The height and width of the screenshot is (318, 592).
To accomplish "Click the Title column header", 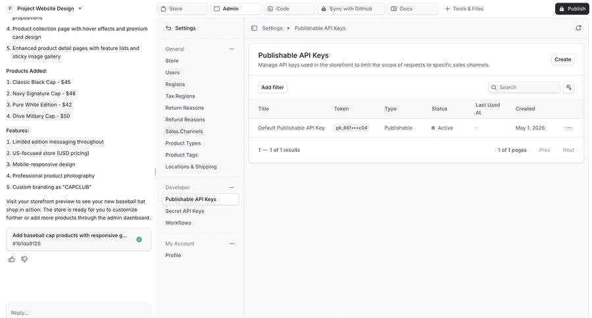I will [264, 108].
